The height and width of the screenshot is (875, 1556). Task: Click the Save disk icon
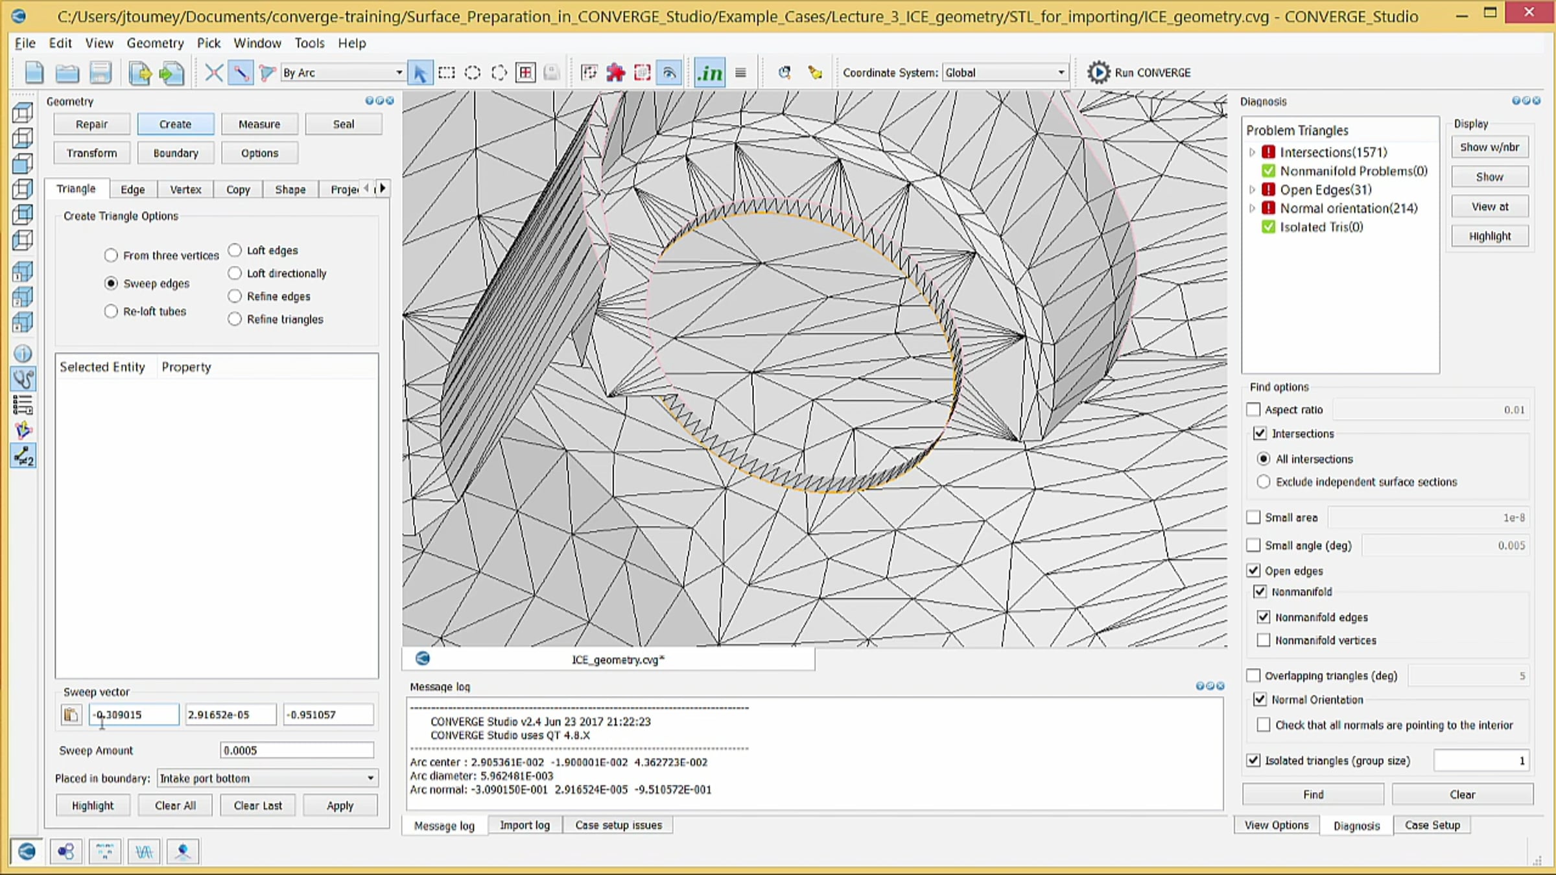coord(100,73)
